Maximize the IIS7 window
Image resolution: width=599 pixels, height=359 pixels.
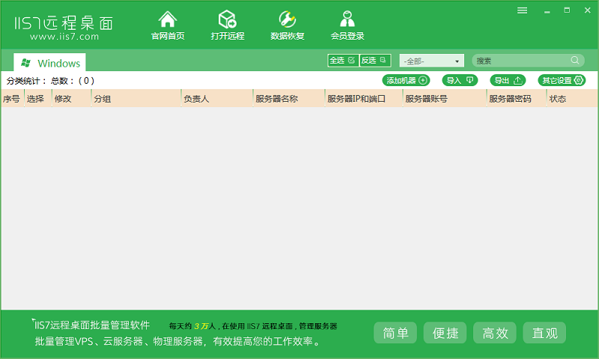[567, 10]
